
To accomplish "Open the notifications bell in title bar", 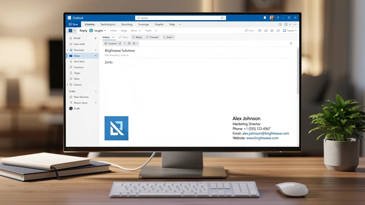I will click(265, 18).
